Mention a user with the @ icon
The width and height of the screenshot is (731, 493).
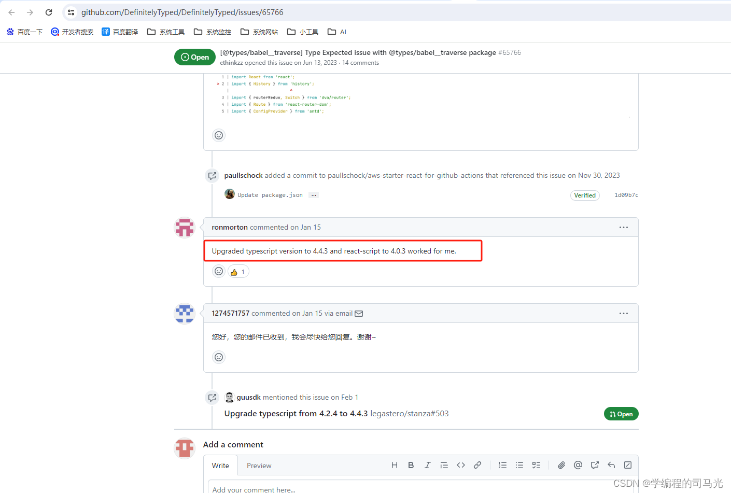click(x=578, y=466)
